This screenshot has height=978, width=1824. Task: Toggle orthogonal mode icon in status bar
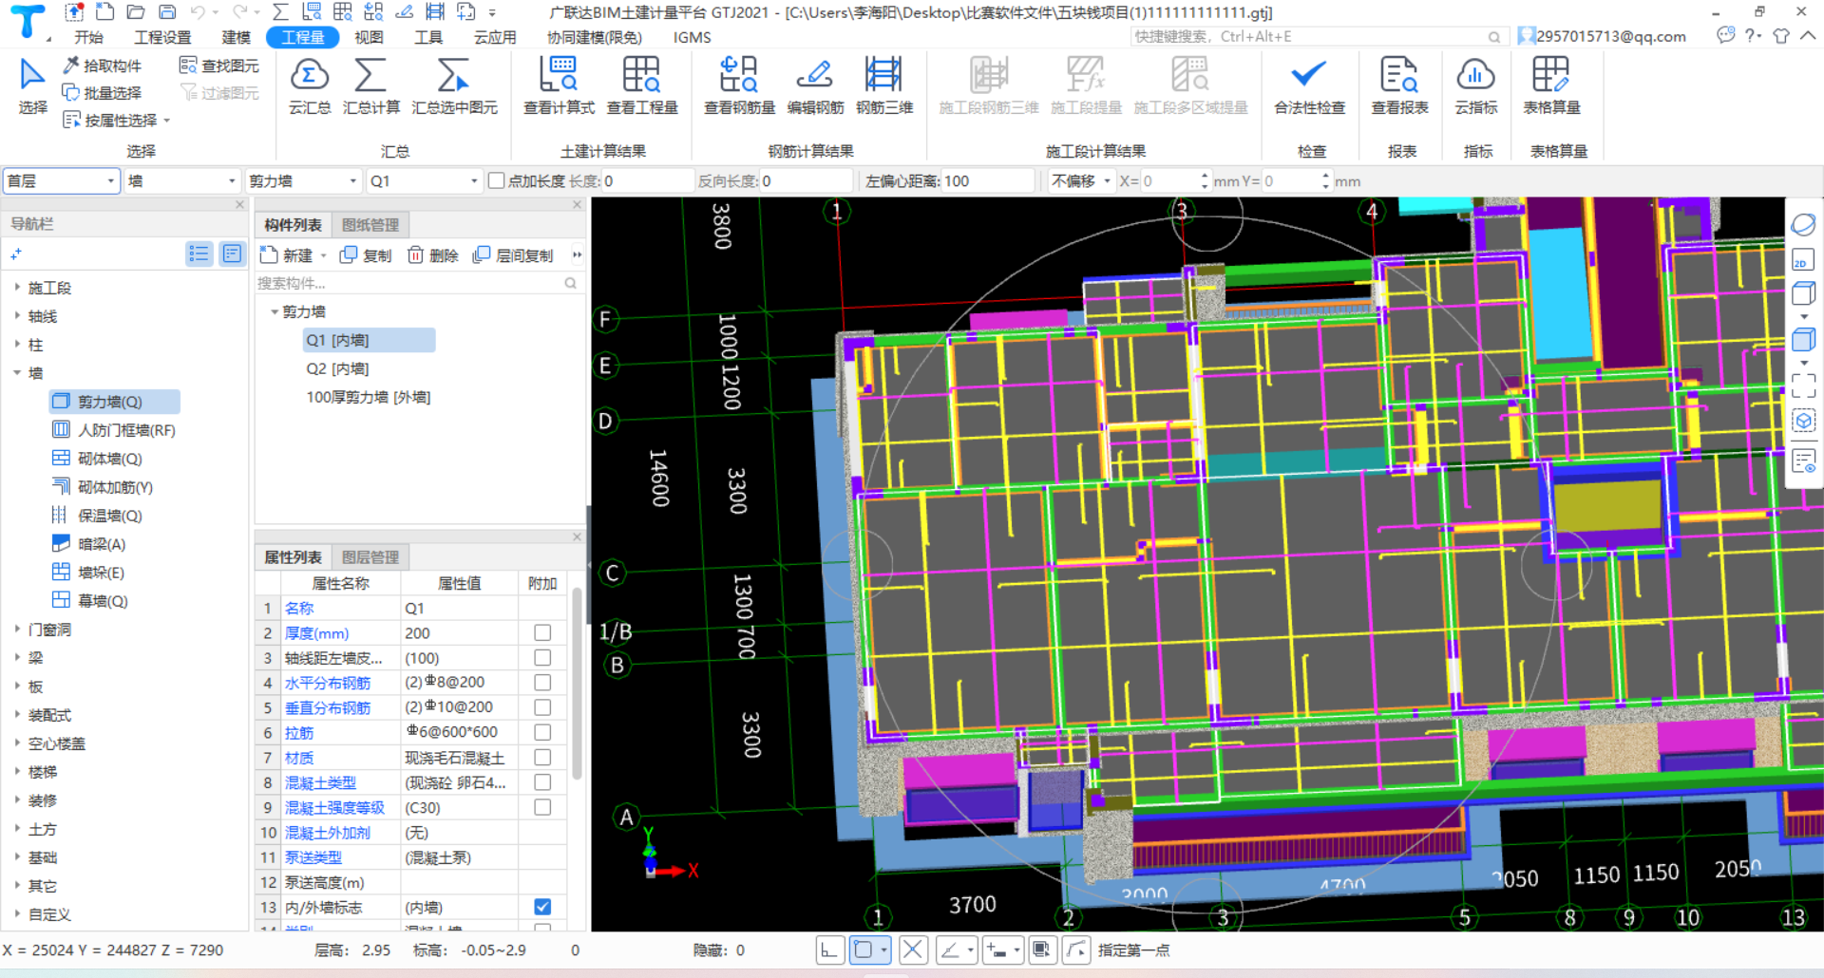click(x=829, y=950)
